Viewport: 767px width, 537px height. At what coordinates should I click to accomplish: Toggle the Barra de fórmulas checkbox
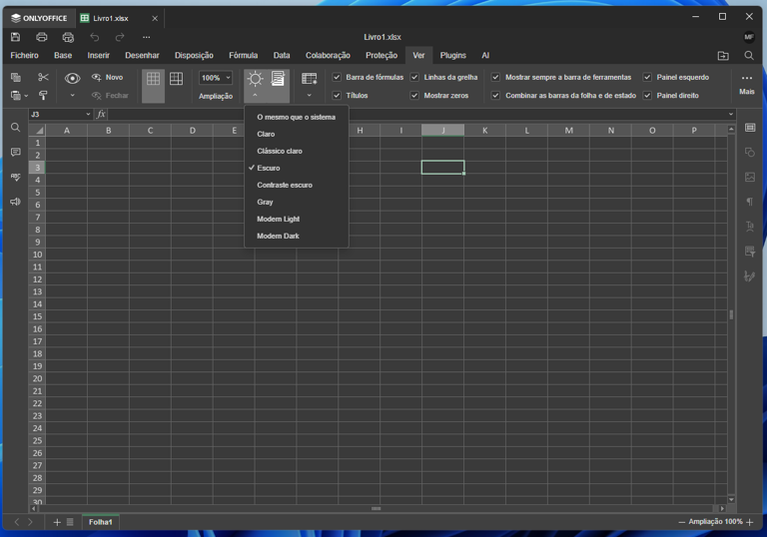pyautogui.click(x=337, y=77)
